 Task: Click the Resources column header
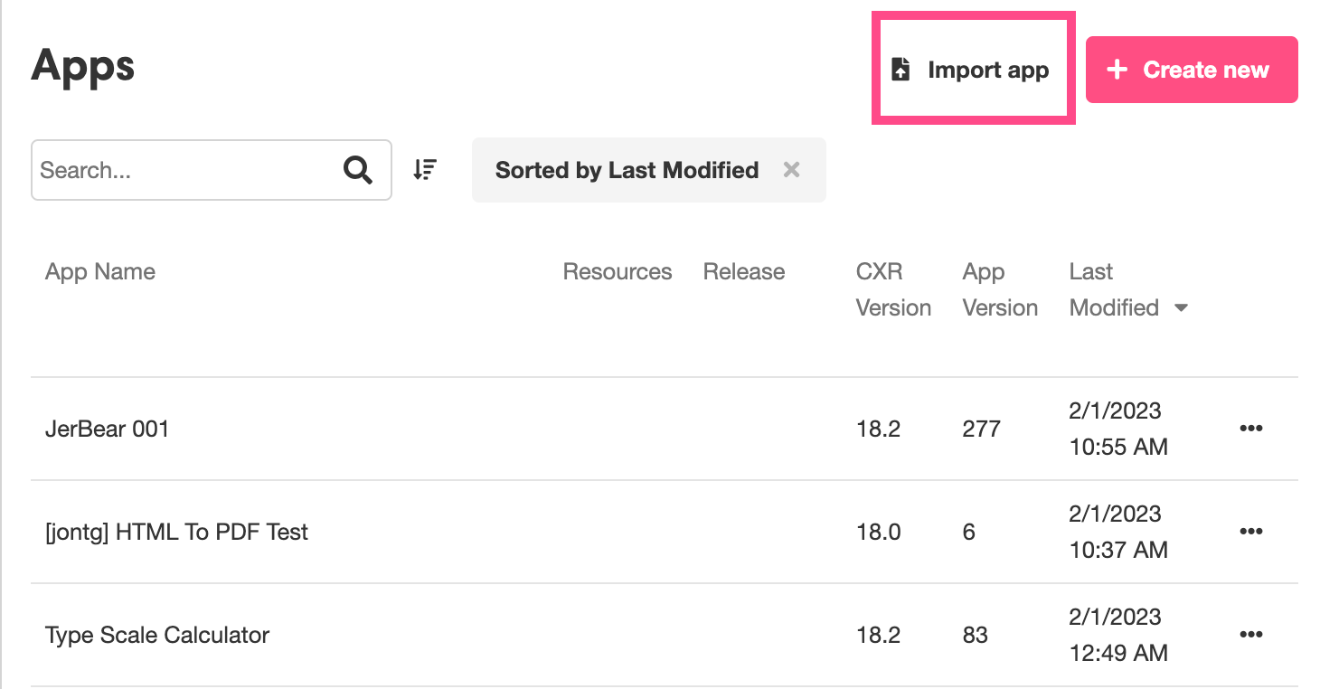point(618,272)
